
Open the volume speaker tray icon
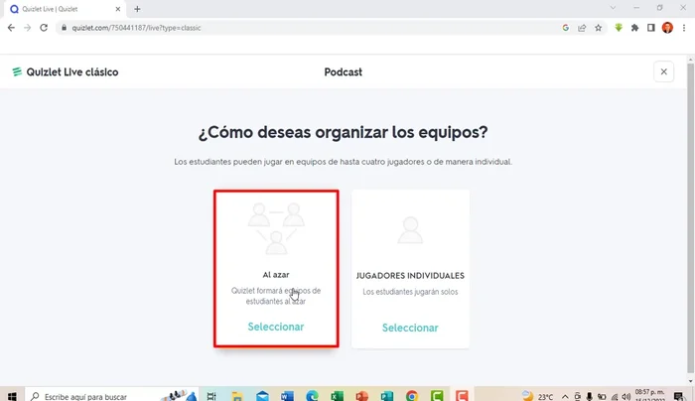[x=625, y=397]
